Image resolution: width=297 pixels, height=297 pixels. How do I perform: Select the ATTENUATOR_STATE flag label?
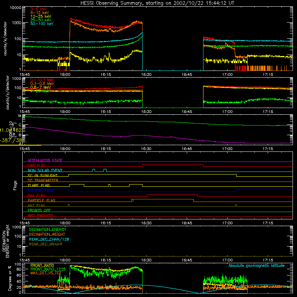[x=45, y=160]
